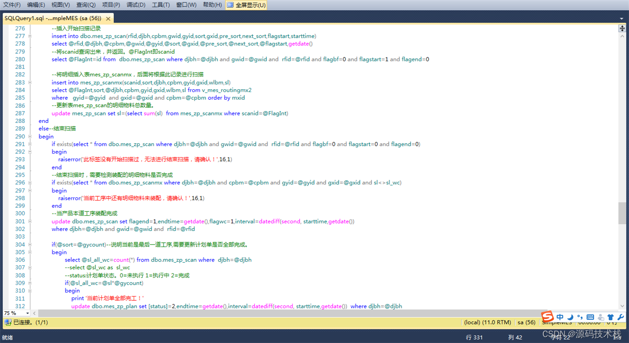This screenshot has width=629, height=343.
Task: Toggle Sogou half/full-width moon icon
Action: tap(570, 317)
